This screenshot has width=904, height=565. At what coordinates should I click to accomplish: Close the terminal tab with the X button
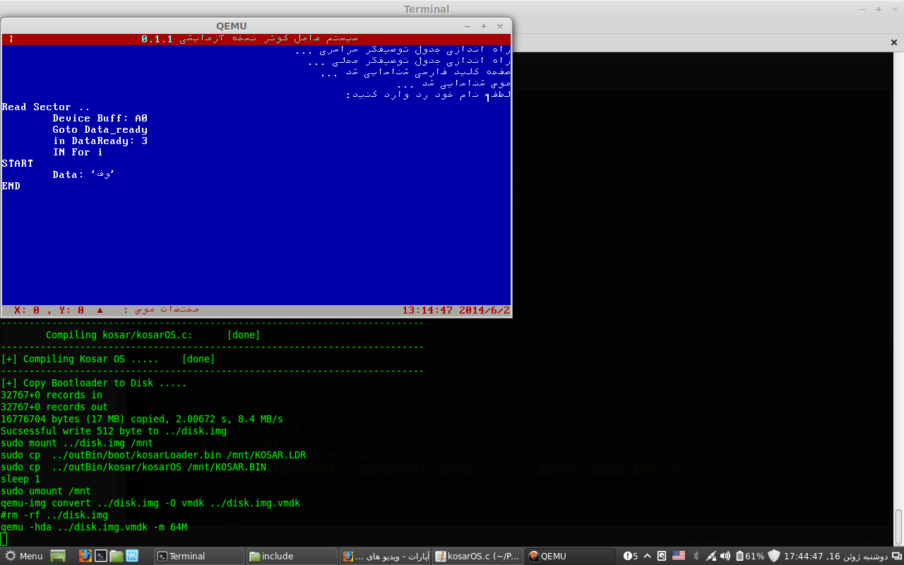(x=893, y=42)
